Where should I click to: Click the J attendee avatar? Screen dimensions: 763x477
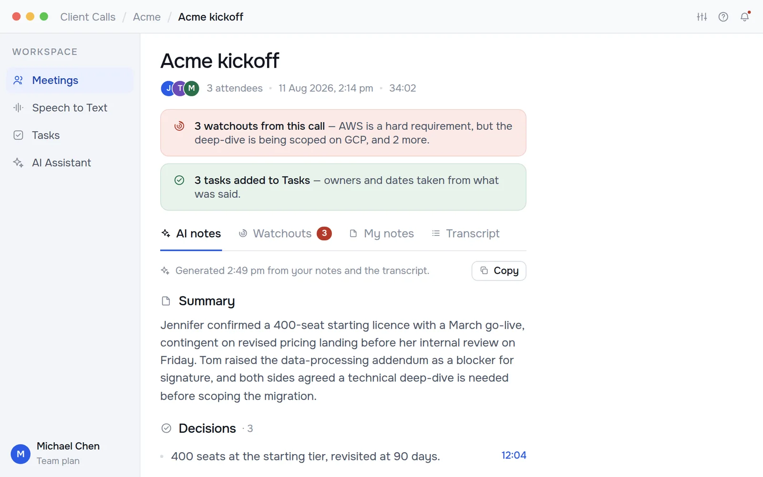pos(168,88)
